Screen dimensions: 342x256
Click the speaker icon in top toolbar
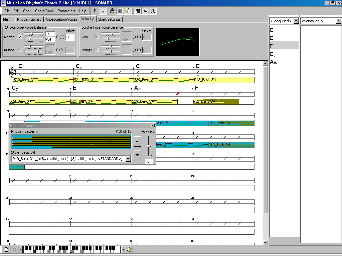(128, 11)
